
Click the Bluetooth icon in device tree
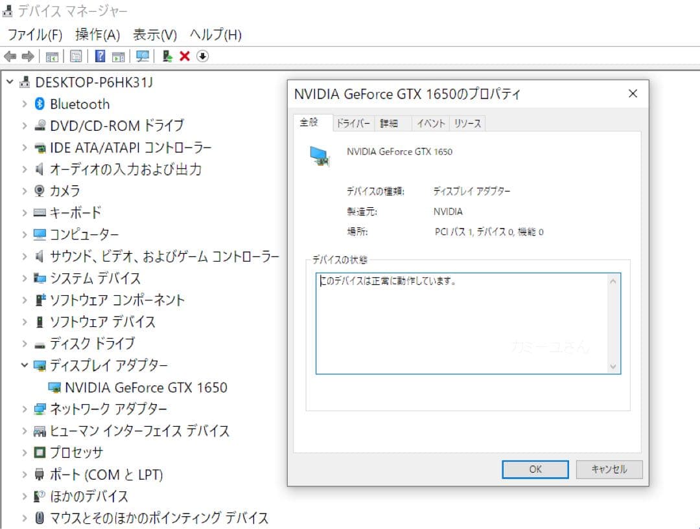40,104
